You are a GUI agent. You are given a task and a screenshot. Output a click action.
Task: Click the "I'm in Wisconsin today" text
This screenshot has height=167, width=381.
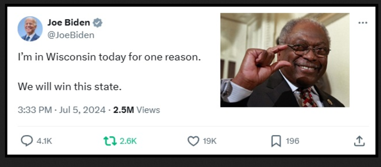109,58
